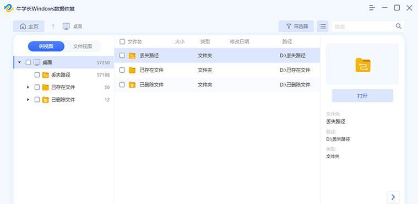Sort by 类型 column header
The image size is (418, 204).
point(205,42)
